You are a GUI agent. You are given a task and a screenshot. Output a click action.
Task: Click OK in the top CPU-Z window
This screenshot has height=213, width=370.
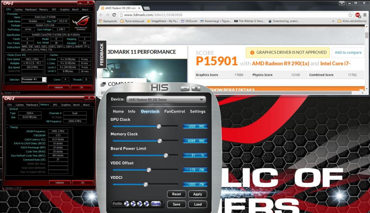click(81, 87)
